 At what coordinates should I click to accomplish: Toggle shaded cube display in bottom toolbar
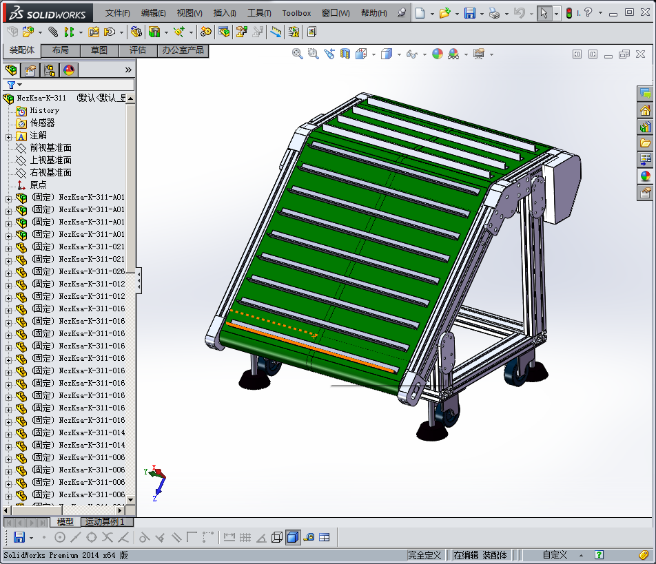[x=293, y=537]
